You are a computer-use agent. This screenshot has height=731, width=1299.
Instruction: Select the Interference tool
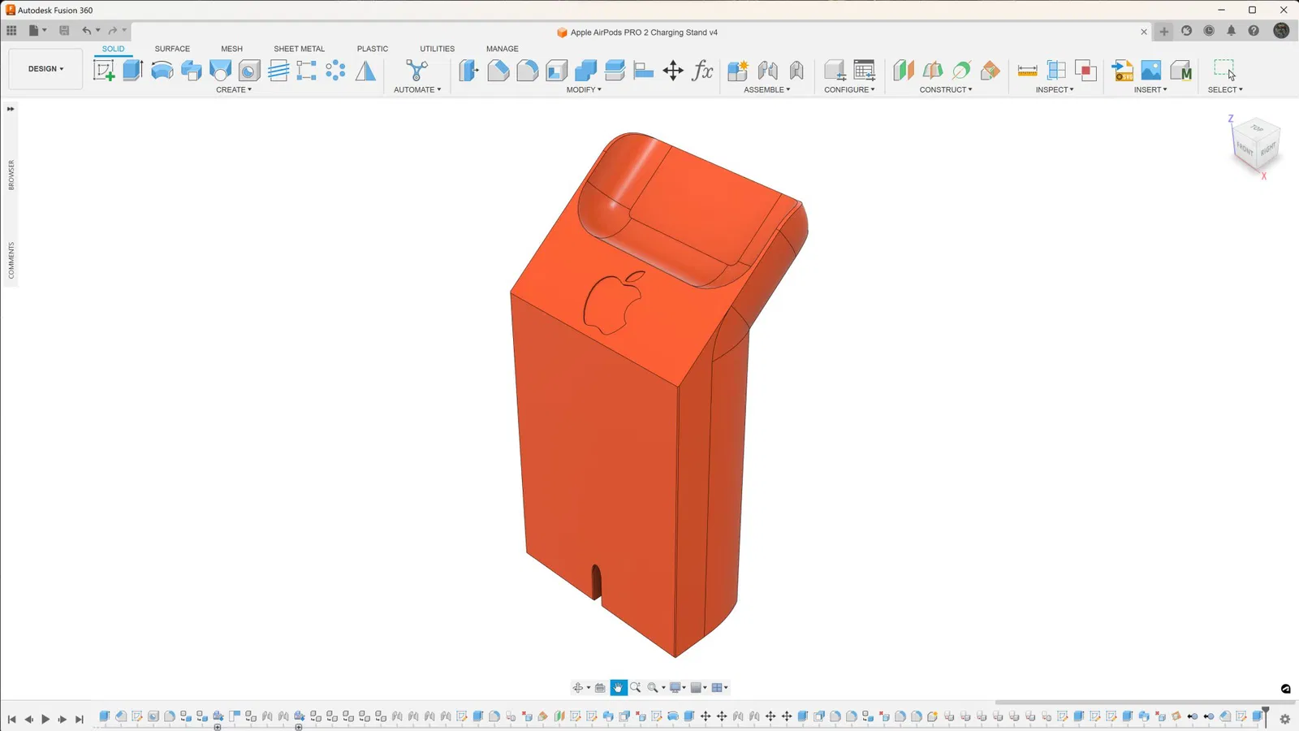[1085, 71]
